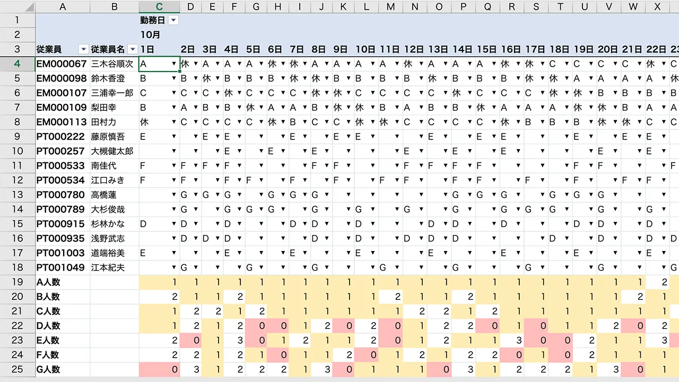Open the 従業員名 column filter dropdown
679x382 pixels.
pyautogui.click(x=133, y=49)
